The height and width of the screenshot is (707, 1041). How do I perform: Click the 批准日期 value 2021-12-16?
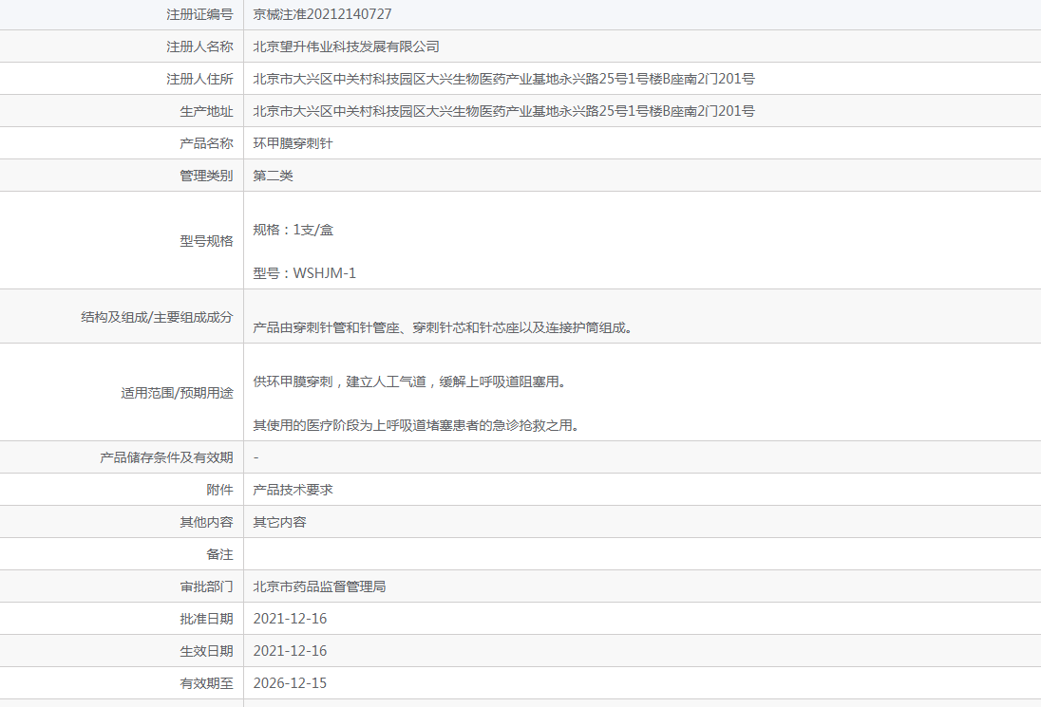(290, 619)
